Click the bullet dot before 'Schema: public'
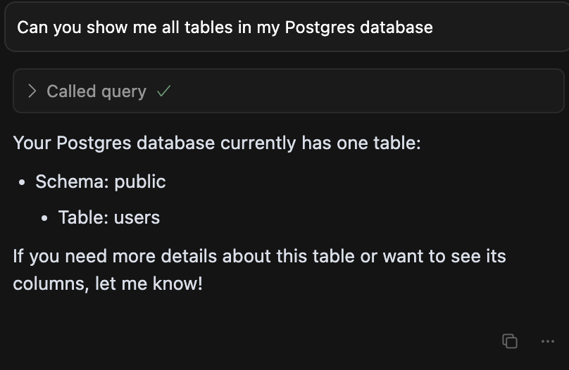 coord(22,182)
